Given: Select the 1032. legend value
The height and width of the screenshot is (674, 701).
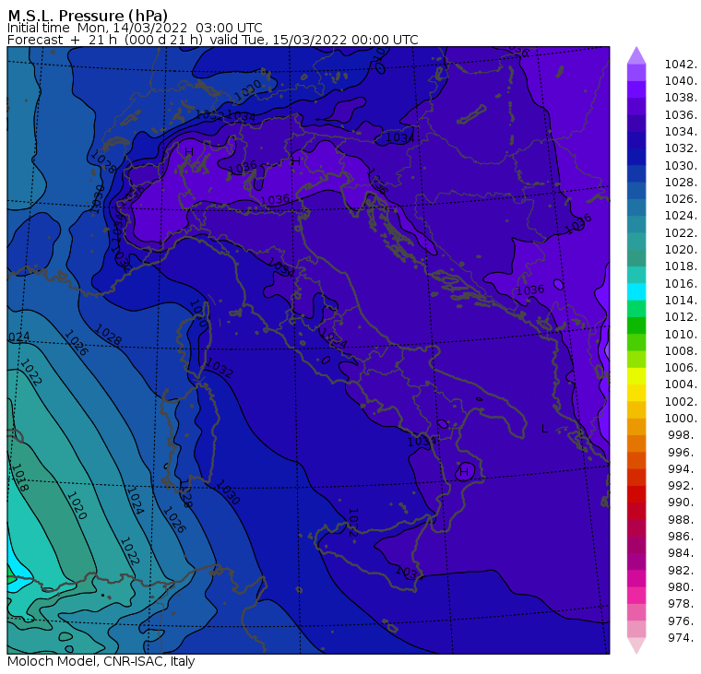Looking at the screenshot, I should pyautogui.click(x=681, y=148).
